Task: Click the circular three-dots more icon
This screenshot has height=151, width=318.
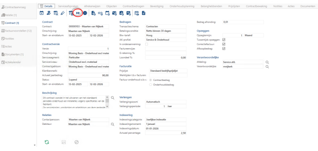Action: [x=85, y=13]
